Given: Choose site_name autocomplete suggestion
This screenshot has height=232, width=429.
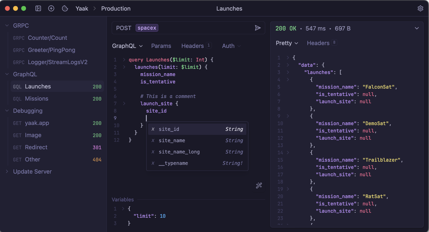Looking at the screenshot, I should click(197, 141).
